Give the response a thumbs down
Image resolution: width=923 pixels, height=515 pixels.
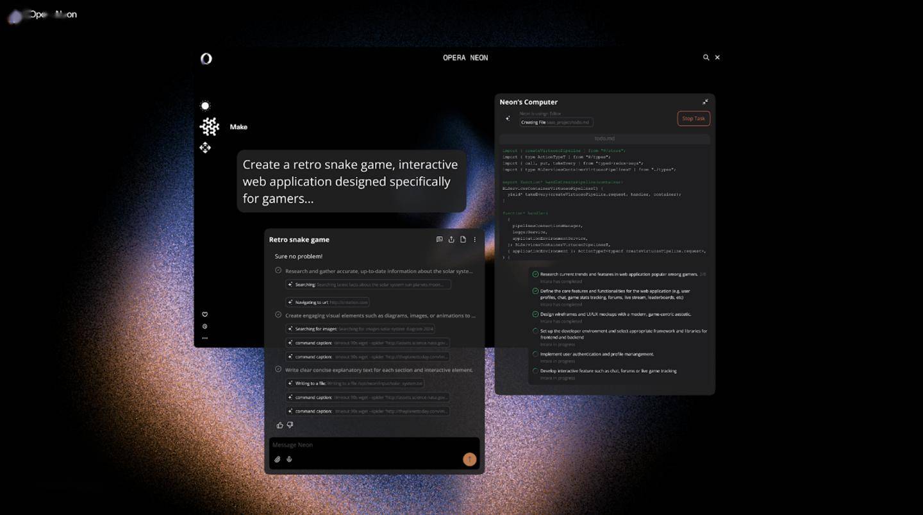[290, 425]
